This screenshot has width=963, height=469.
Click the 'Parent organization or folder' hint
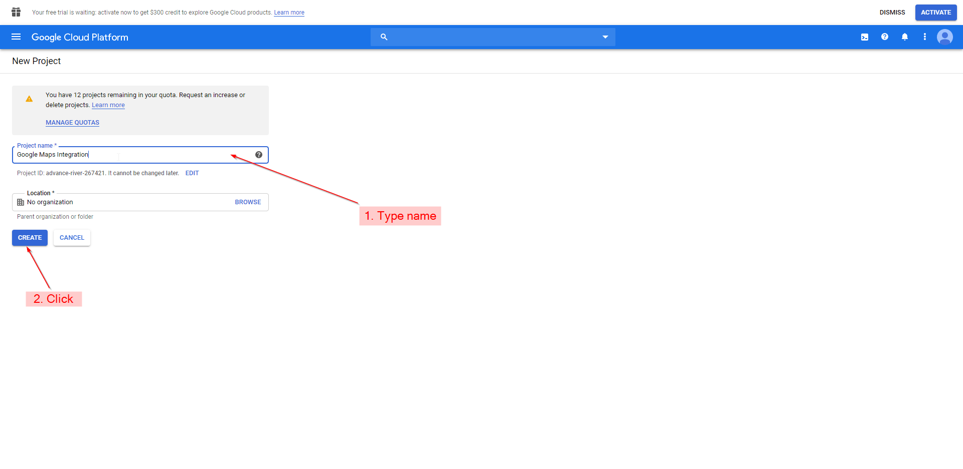[55, 217]
